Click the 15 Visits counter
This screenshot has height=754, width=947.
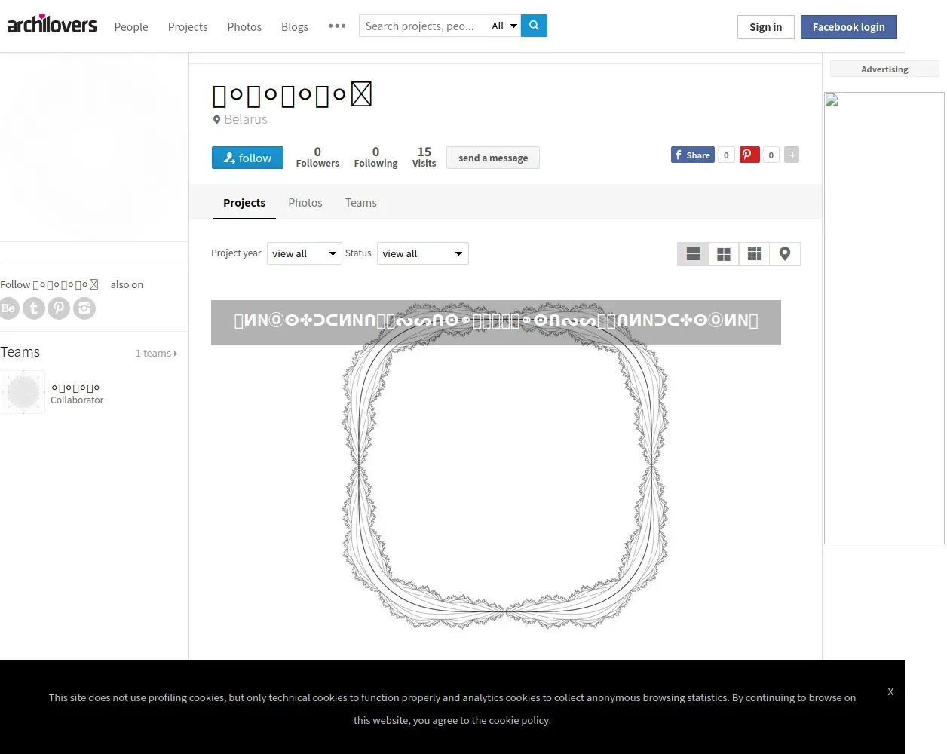(x=424, y=157)
